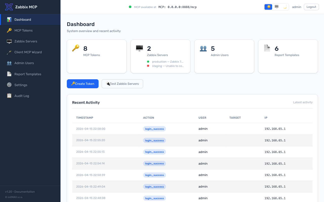
Task: Open the Documentation link in footer
Action: pos(25,192)
